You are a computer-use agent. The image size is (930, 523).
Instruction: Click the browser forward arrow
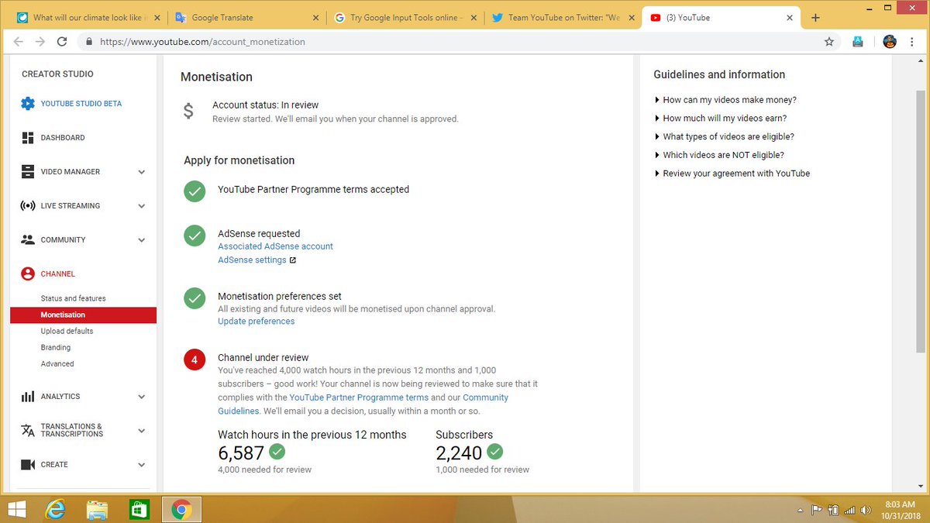[x=40, y=42]
